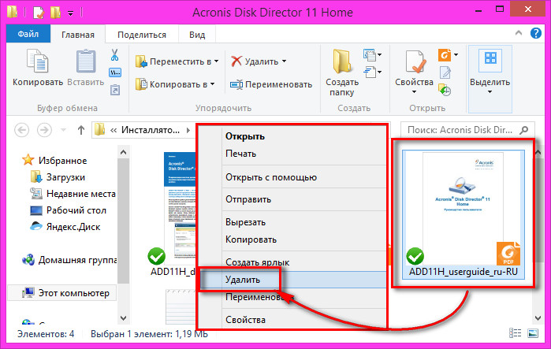Go forward with the right arrow button

(x=44, y=130)
